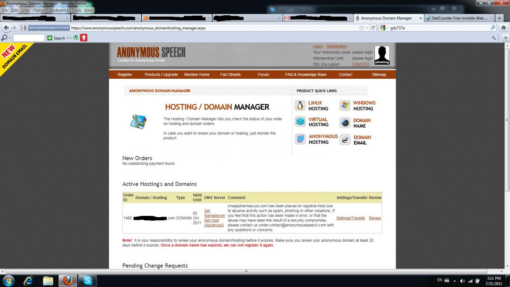Click the vertical page scrollbar

[x=507, y=120]
